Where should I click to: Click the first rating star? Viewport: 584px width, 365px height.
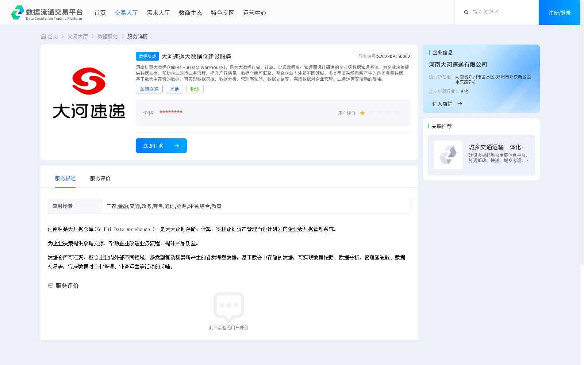362,113
